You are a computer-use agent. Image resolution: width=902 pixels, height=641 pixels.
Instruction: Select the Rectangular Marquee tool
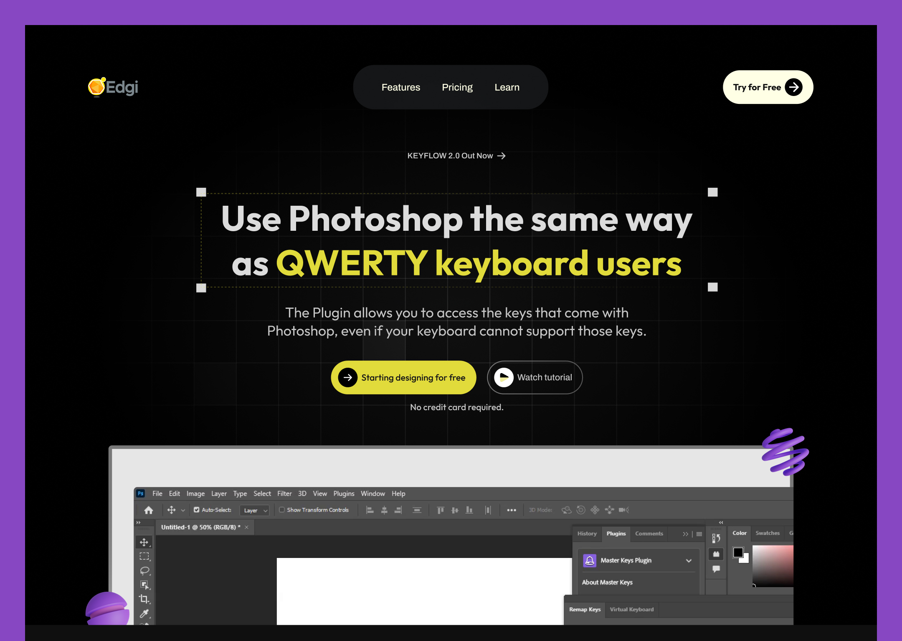(x=144, y=556)
